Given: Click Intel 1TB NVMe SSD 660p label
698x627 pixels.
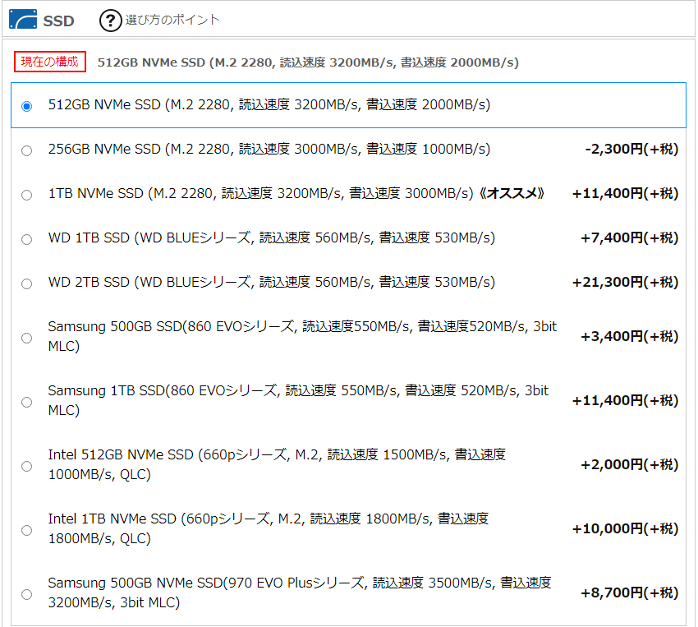Looking at the screenshot, I should (269, 528).
